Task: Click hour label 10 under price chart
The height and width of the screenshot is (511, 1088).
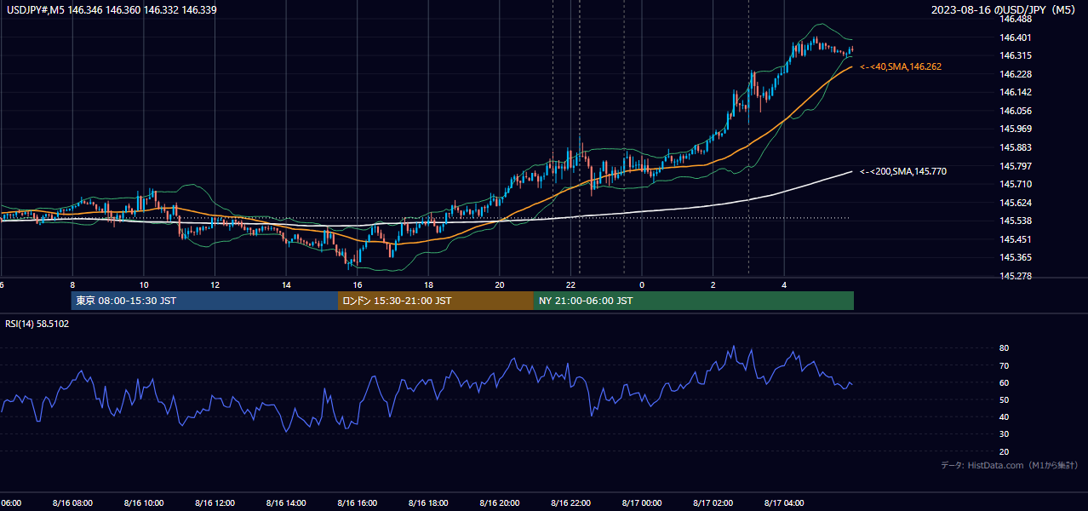Action: [144, 284]
